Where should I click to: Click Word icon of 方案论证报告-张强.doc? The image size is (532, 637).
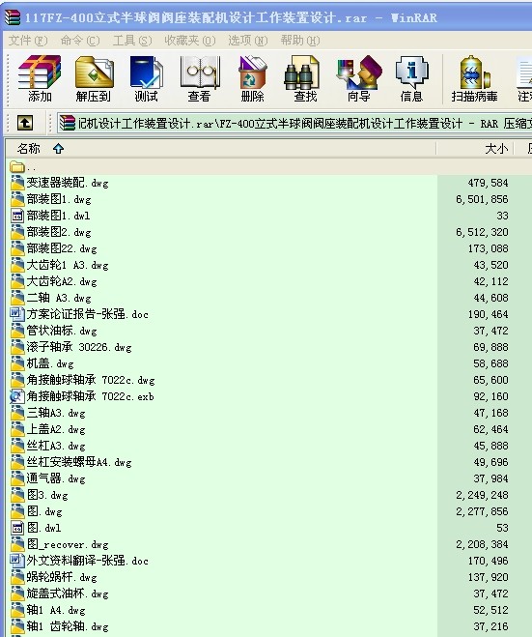pos(17,313)
